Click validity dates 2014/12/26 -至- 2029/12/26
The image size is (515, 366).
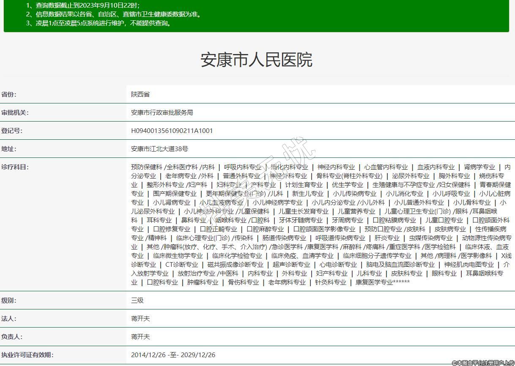click(x=173, y=355)
